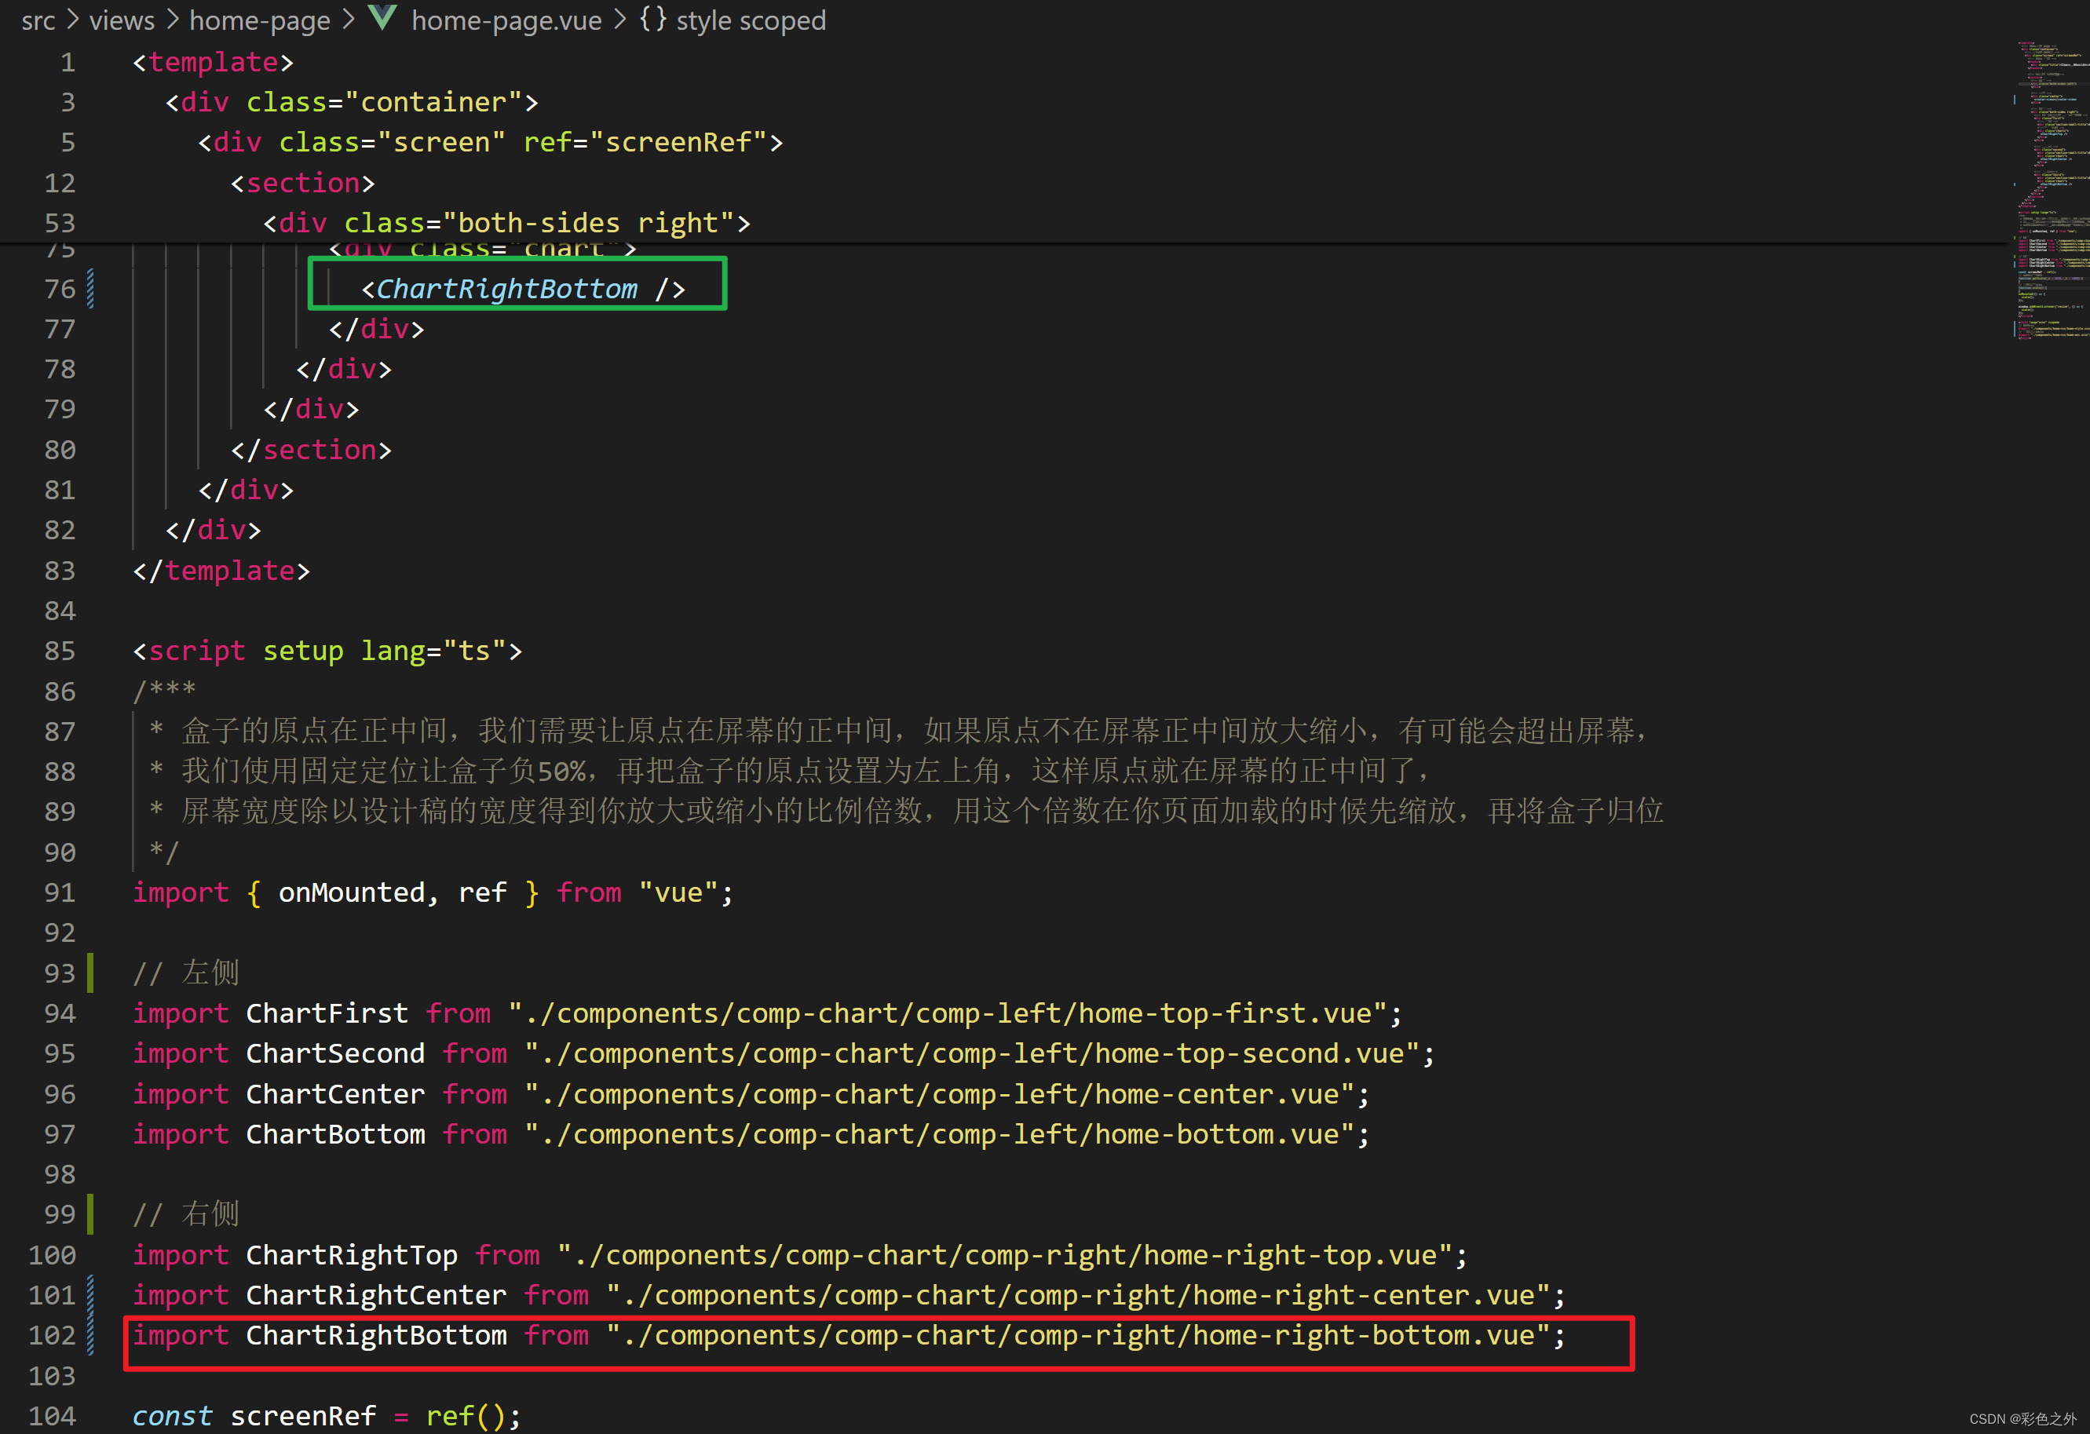Place cursor on 'screenRef' variable at line 104
The image size is (2090, 1434).
point(303,1415)
